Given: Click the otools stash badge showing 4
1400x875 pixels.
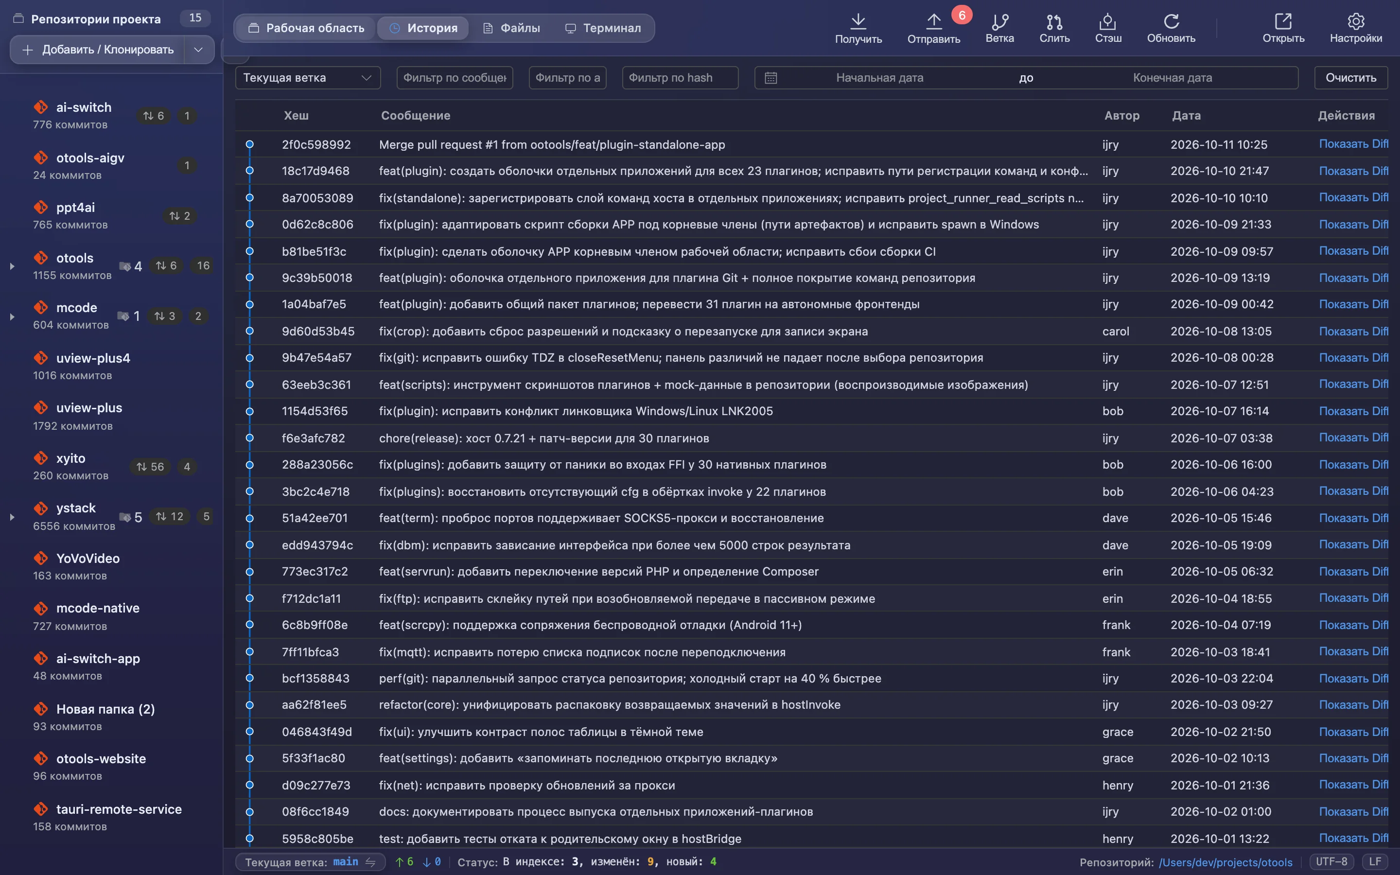Looking at the screenshot, I should tap(131, 265).
